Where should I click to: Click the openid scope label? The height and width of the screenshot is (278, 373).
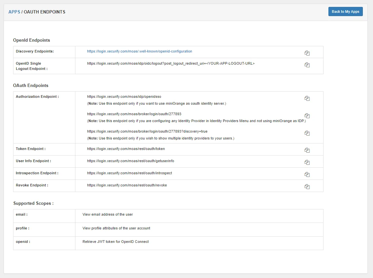click(x=23, y=242)
